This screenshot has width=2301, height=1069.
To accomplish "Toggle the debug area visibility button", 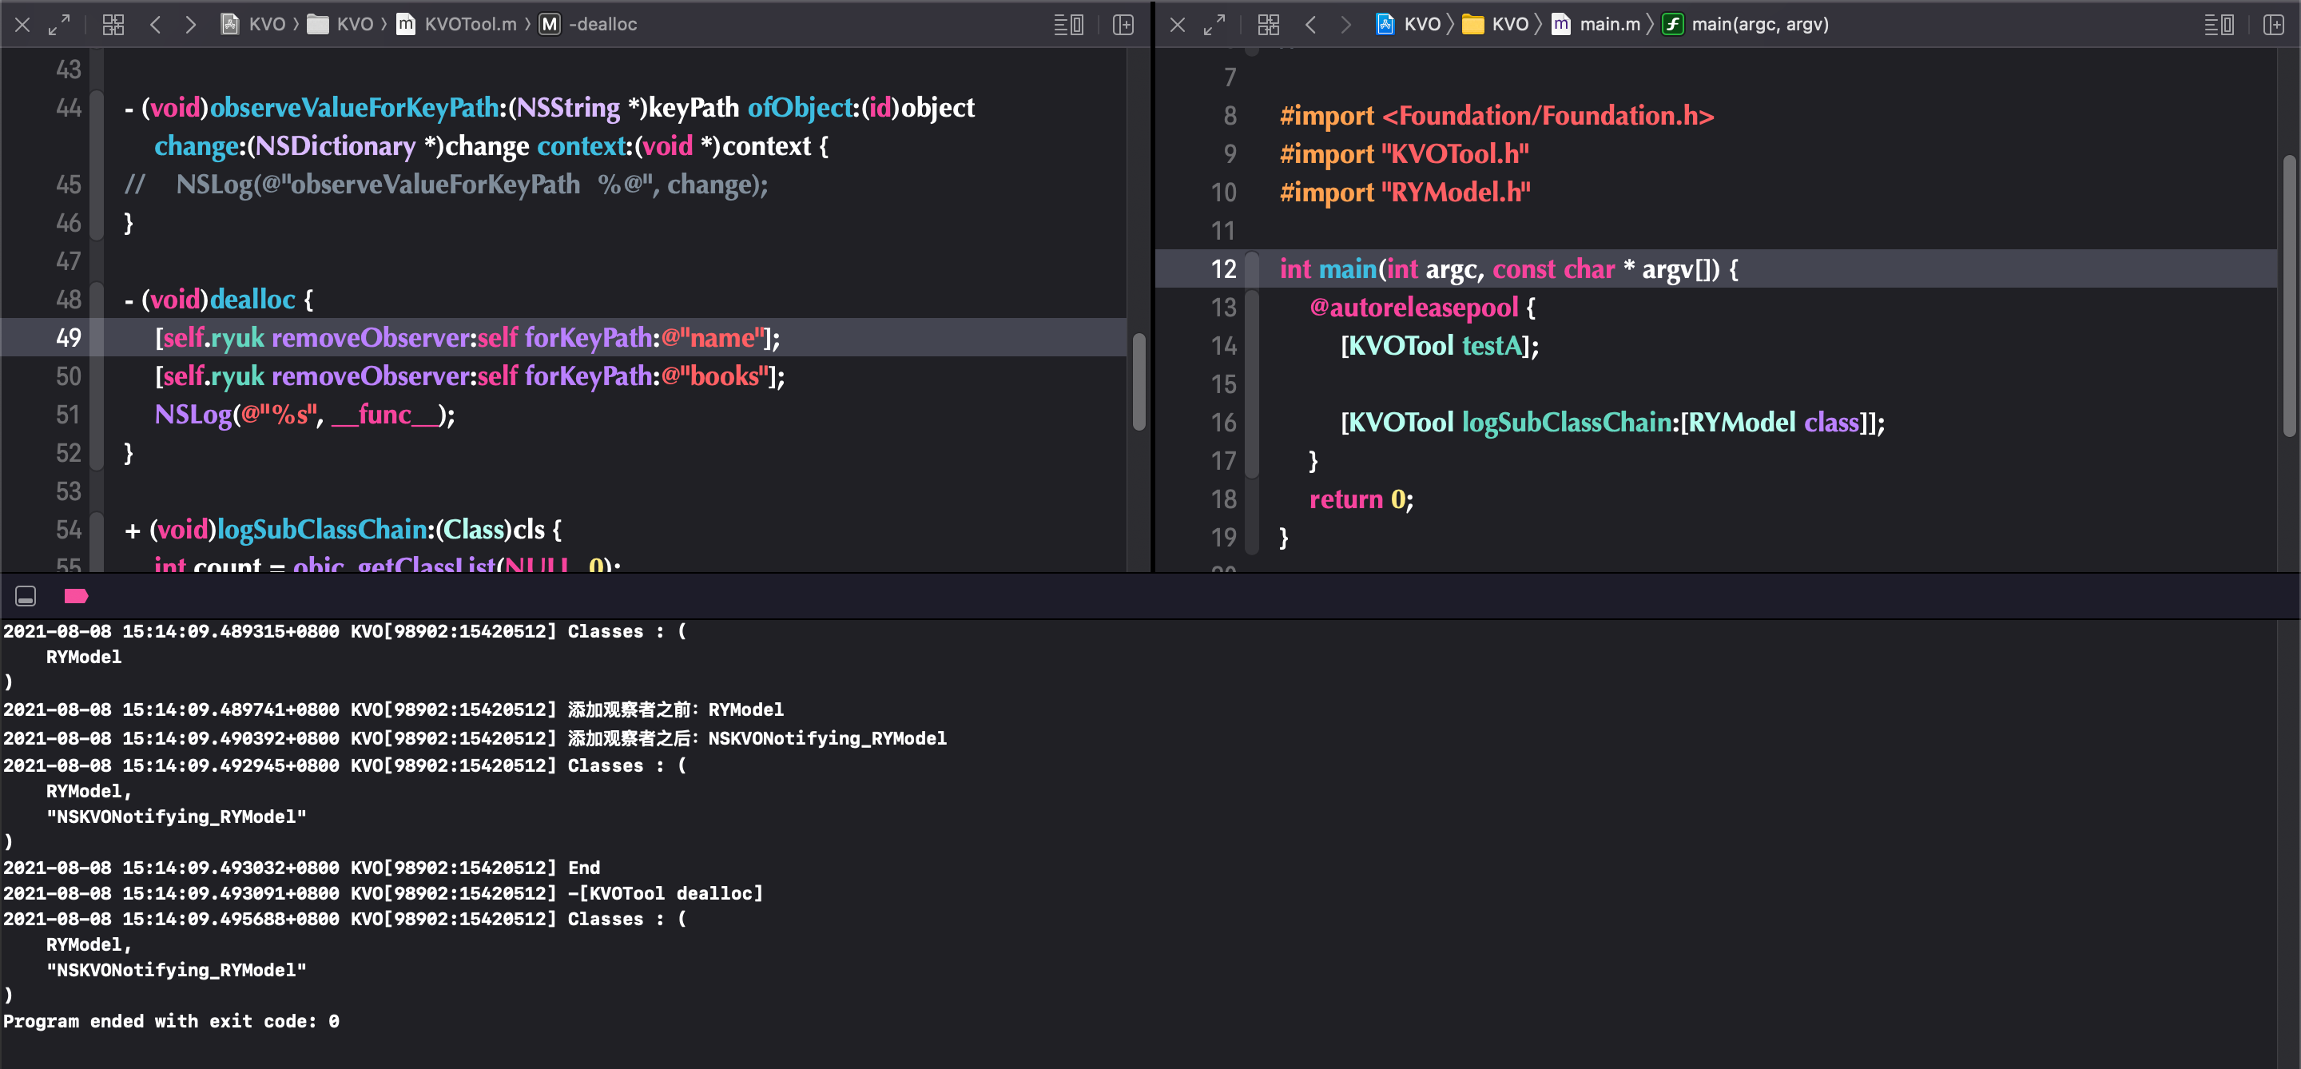I will coord(26,596).
